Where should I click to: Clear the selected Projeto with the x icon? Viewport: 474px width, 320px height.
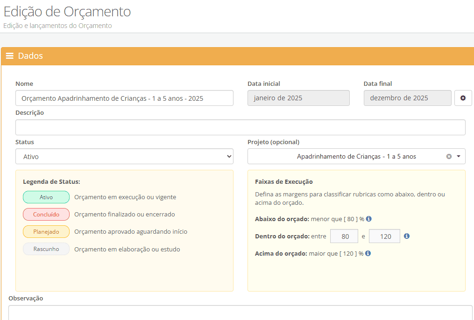click(449, 157)
